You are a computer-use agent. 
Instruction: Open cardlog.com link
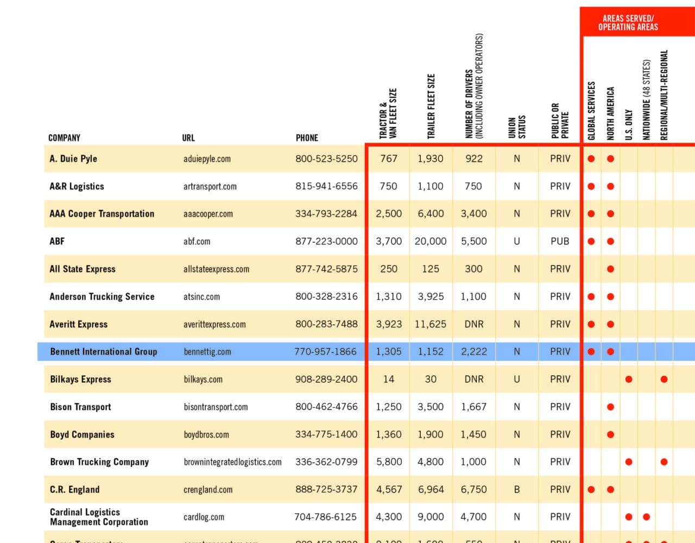204,517
